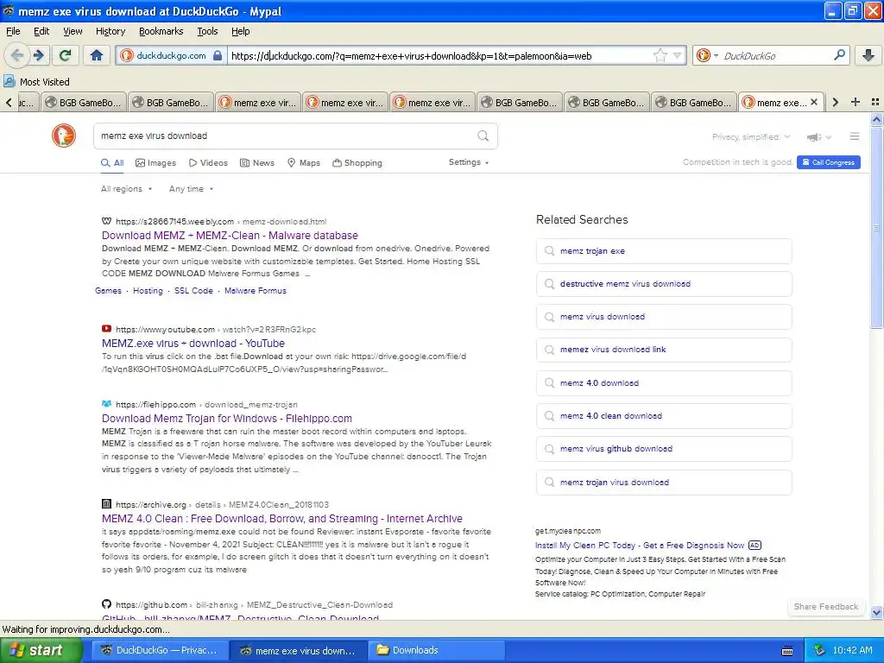This screenshot has width=884, height=663.
Task: Expand the Privacy, simplified dropdown
Action: (x=751, y=137)
